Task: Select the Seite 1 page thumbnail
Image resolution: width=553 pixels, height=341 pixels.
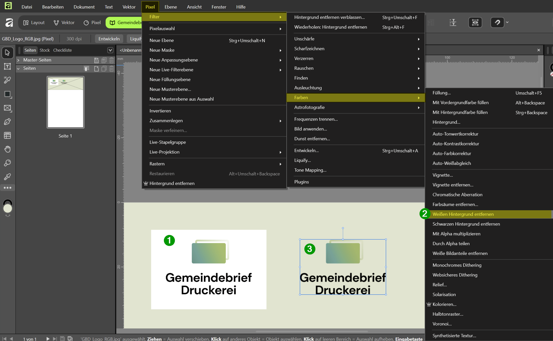Action: [65, 102]
